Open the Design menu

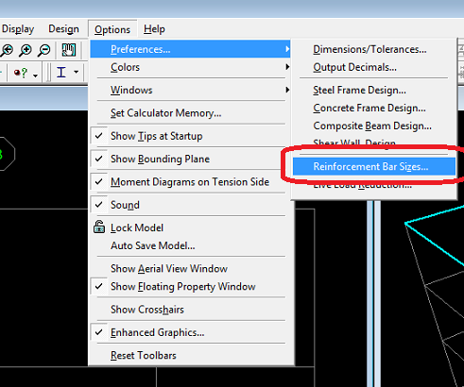pos(63,29)
